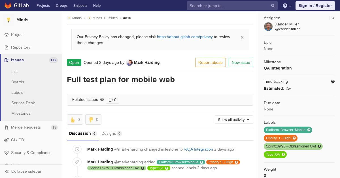Click the Minds project lightbulb avatar
This screenshot has height=178, width=340.
(8, 20)
